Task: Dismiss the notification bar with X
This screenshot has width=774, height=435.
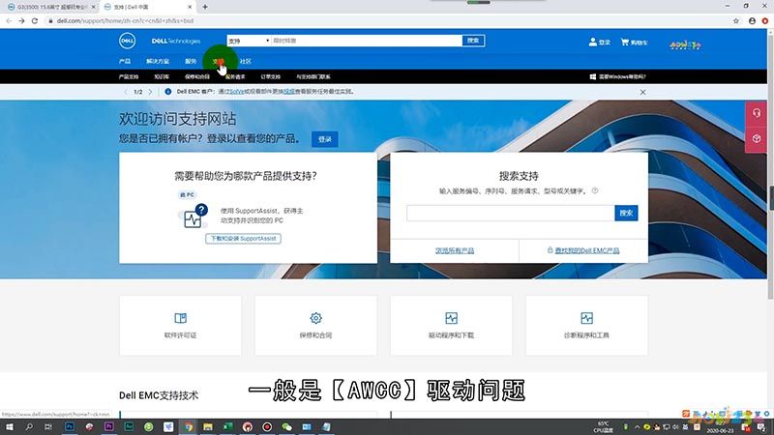Action: pos(642,92)
